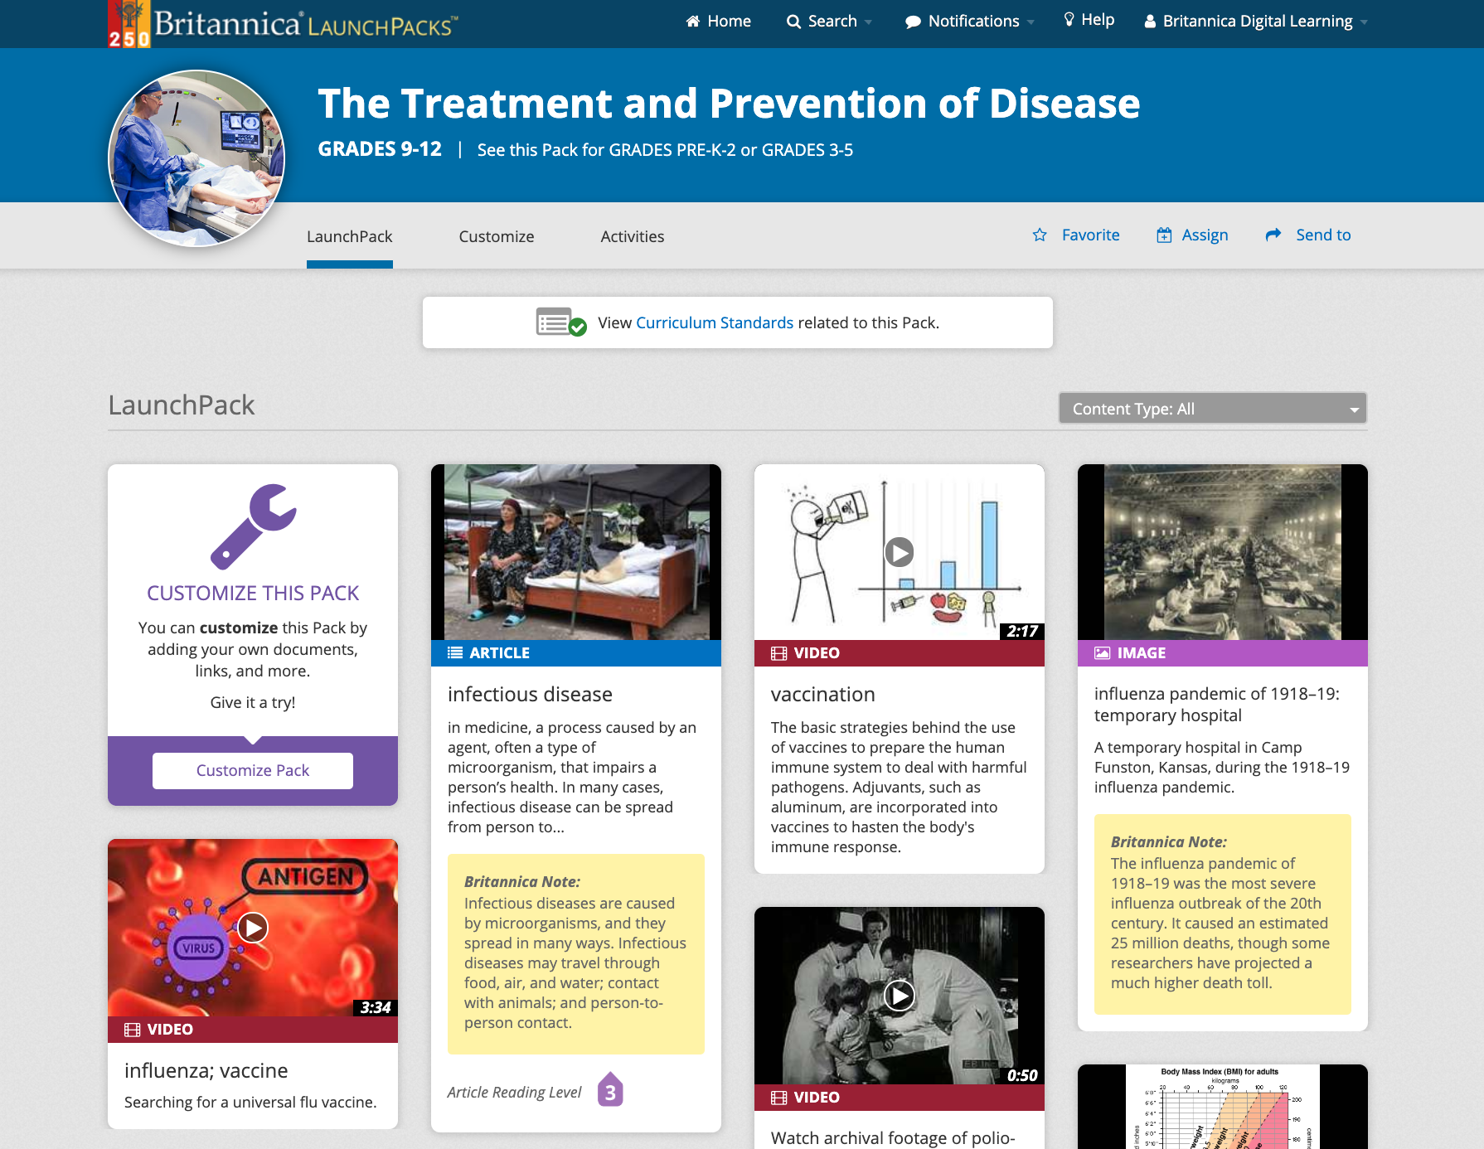
Task: Click the circular pack cover photo
Action: point(196,158)
